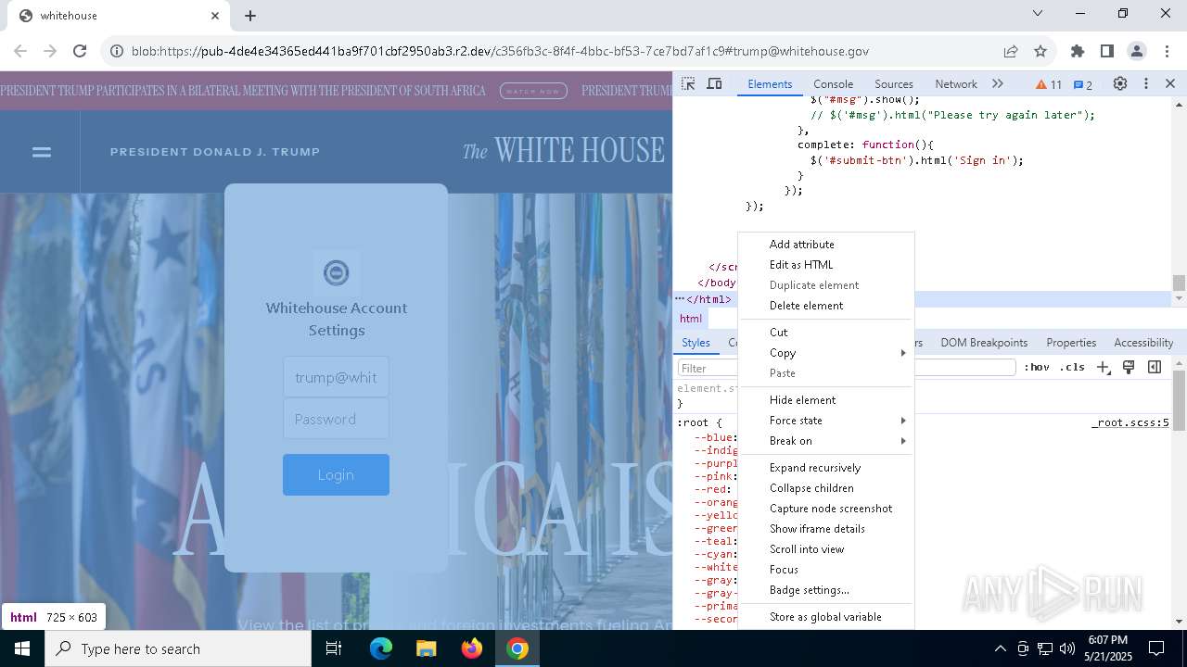Click the browser forward arrow

coord(50,51)
